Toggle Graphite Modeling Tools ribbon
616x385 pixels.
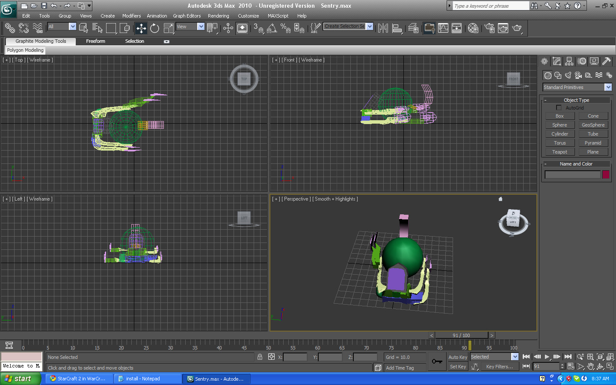429,28
